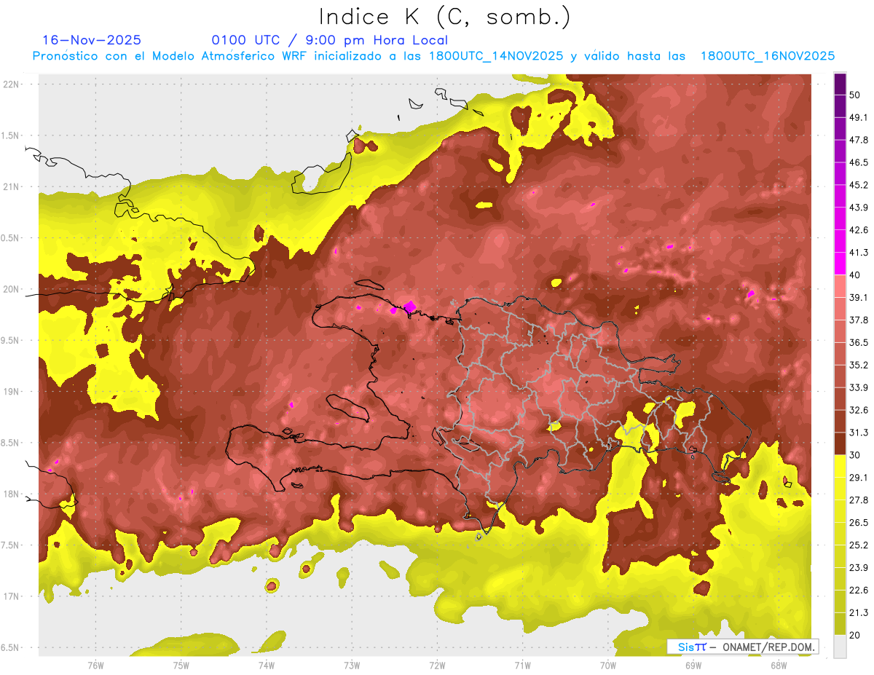
Task: Click the '41.3' colorbar label
Action: 859,253
